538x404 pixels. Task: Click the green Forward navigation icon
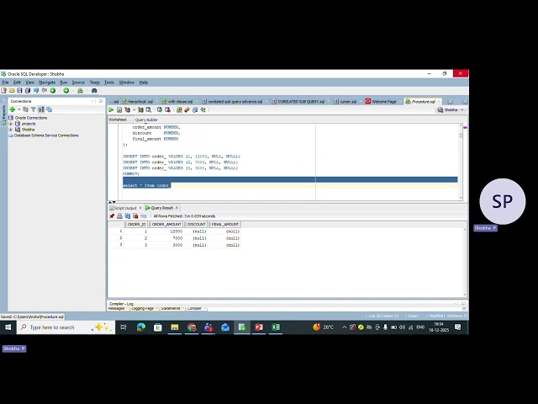coord(66,91)
